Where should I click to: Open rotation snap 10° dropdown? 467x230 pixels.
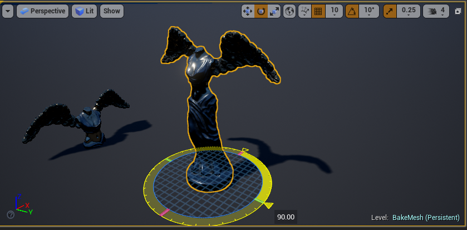[x=369, y=11]
